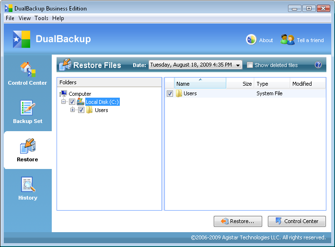Click the System File type cell

(269, 93)
